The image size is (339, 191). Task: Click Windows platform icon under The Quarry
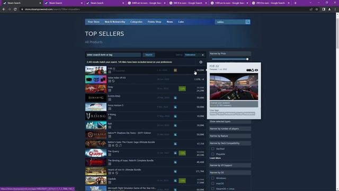pos(110,154)
